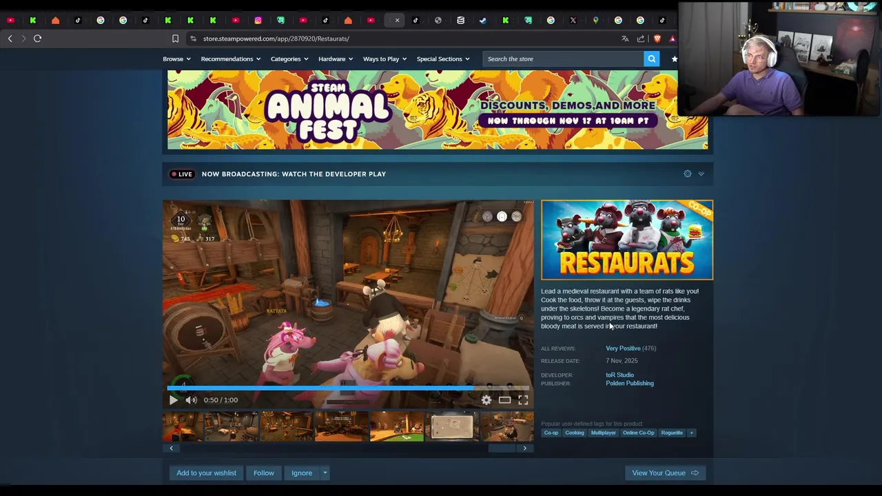Click the Cooking tag
This screenshot has height=496, width=882.
(575, 433)
